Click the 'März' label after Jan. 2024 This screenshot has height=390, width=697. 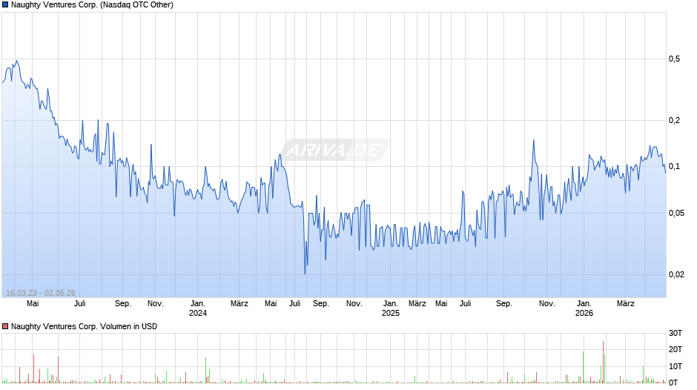[240, 304]
